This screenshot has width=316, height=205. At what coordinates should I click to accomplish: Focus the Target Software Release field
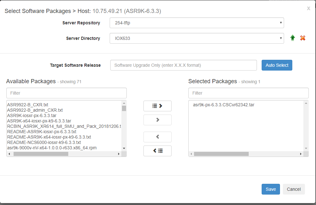click(x=183, y=65)
